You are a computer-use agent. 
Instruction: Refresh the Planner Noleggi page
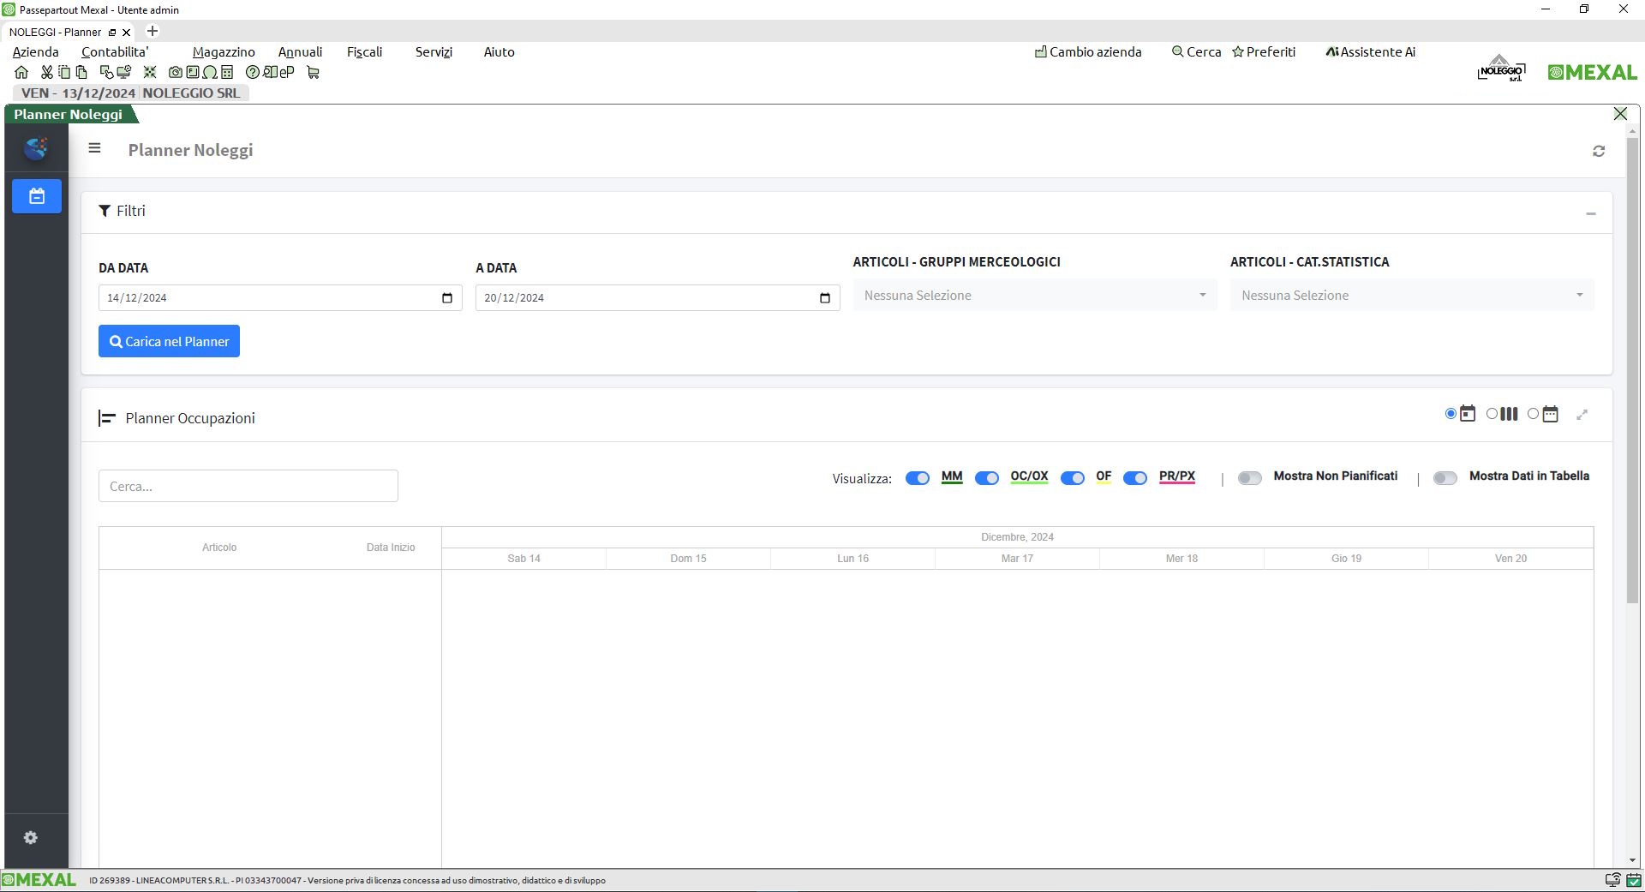[1599, 152]
